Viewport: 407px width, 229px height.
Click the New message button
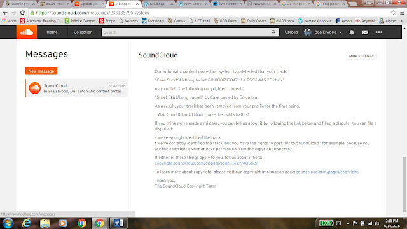click(x=41, y=71)
